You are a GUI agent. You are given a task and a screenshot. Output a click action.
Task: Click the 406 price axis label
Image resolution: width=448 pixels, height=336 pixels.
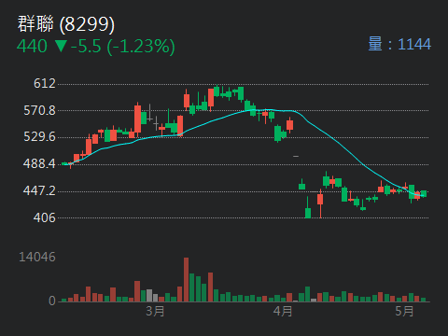tap(45, 217)
